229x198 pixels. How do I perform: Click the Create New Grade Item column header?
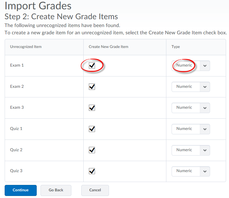click(x=108, y=47)
